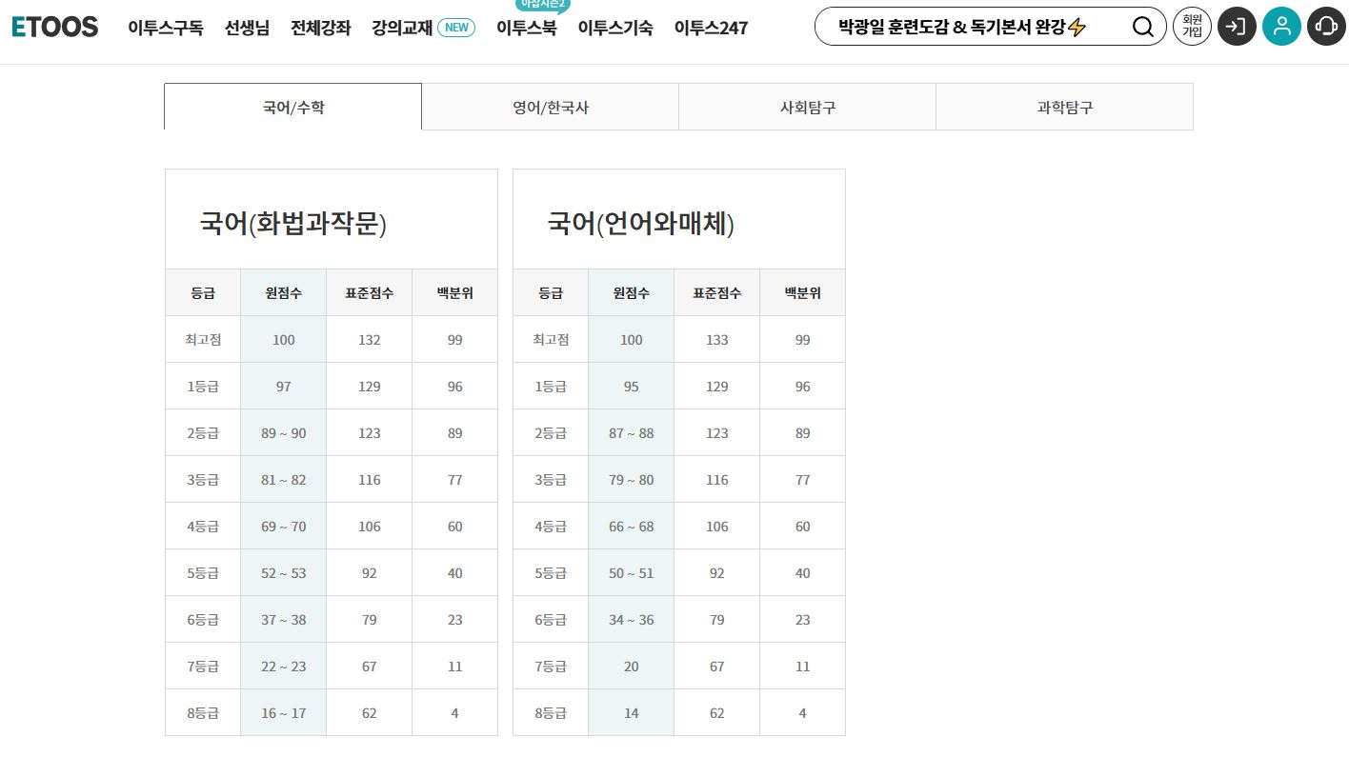Click 백분위 header in 언어와매체 table
This screenshot has height=757, width=1349.
[x=803, y=292]
